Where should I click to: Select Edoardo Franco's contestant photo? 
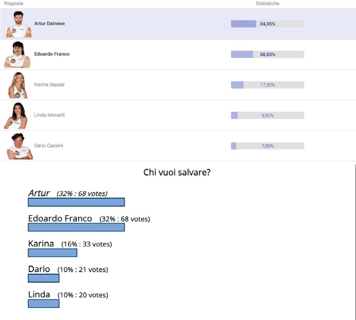17,54
